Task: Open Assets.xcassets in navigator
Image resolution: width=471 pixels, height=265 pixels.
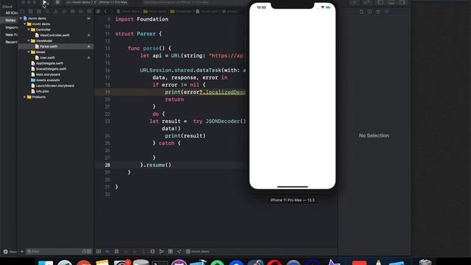Action: pyautogui.click(x=48, y=80)
